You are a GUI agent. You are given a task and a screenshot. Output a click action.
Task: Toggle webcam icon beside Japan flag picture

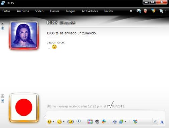coord(3,101)
